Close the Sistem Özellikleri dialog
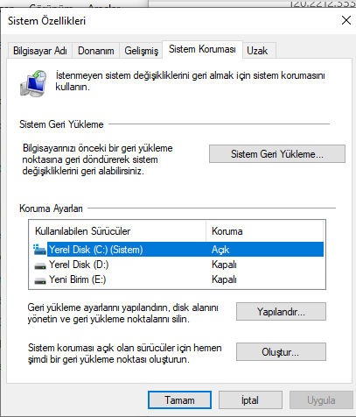 click(346, 20)
